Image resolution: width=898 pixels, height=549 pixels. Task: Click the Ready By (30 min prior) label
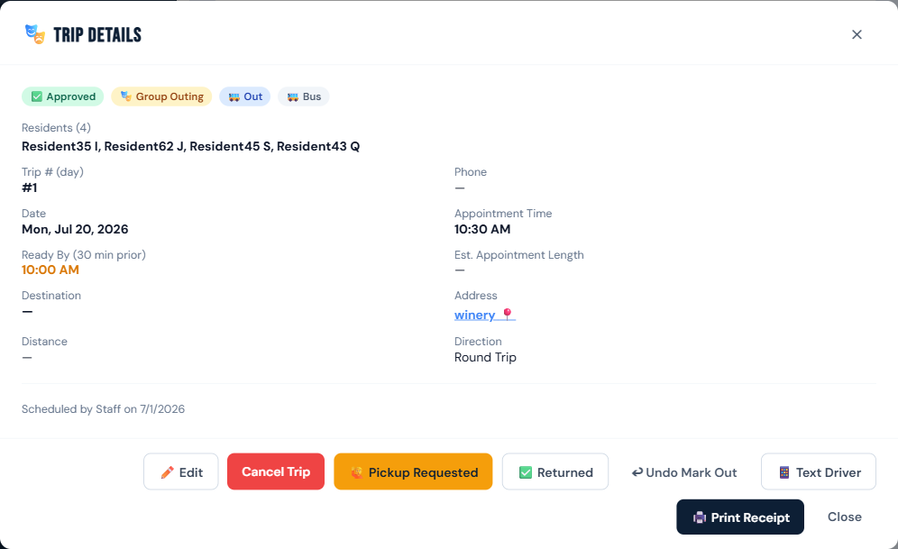point(84,255)
